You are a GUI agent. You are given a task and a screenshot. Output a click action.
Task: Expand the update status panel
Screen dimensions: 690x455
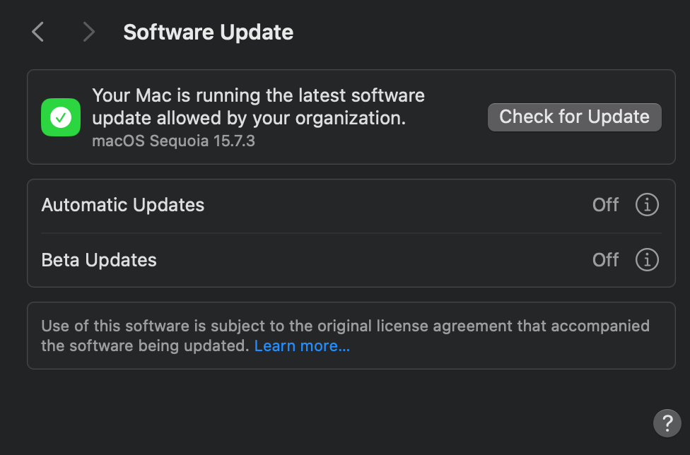[x=351, y=117]
